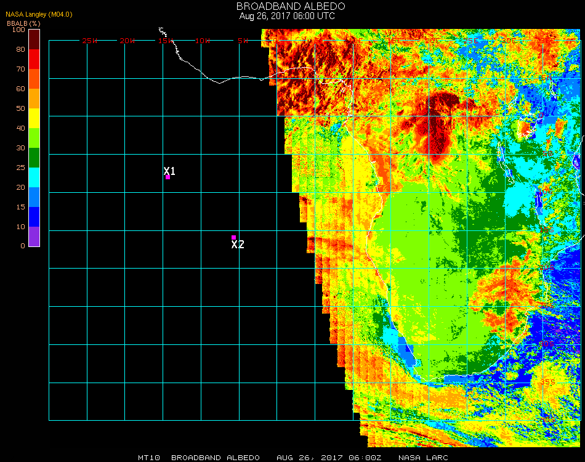Click the magenta X2 marker point

[x=233, y=237]
